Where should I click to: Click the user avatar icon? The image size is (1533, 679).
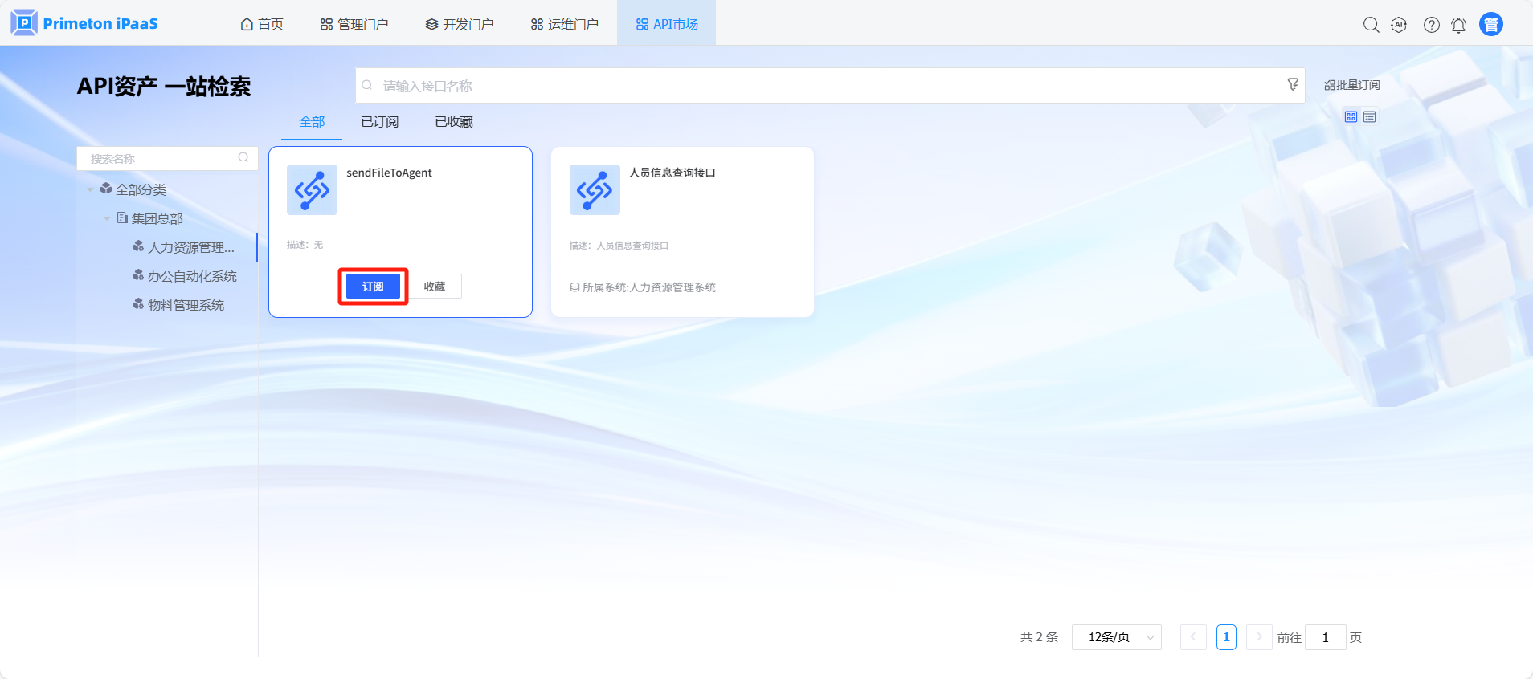[1490, 25]
